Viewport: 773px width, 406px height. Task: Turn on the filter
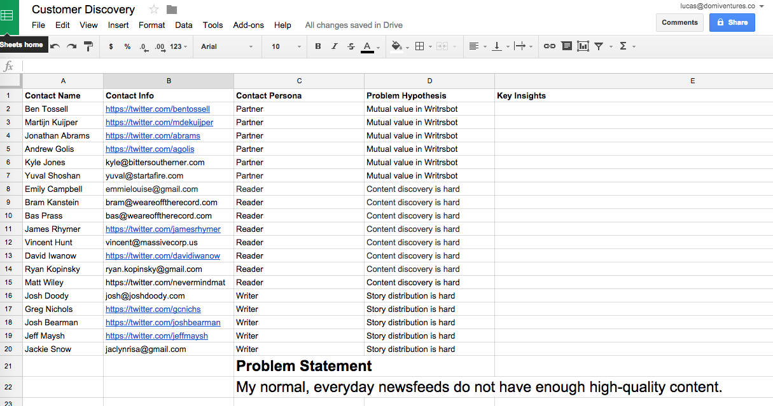click(x=599, y=46)
